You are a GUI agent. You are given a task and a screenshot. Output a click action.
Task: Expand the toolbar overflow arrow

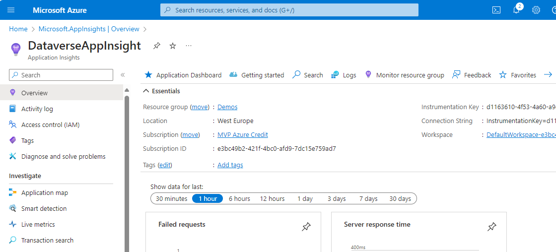coord(548,75)
